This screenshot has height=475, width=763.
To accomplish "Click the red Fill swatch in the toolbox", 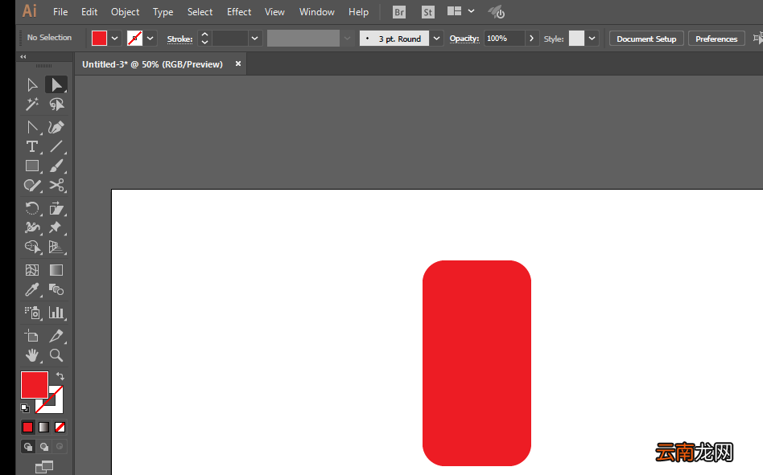I will [x=35, y=385].
